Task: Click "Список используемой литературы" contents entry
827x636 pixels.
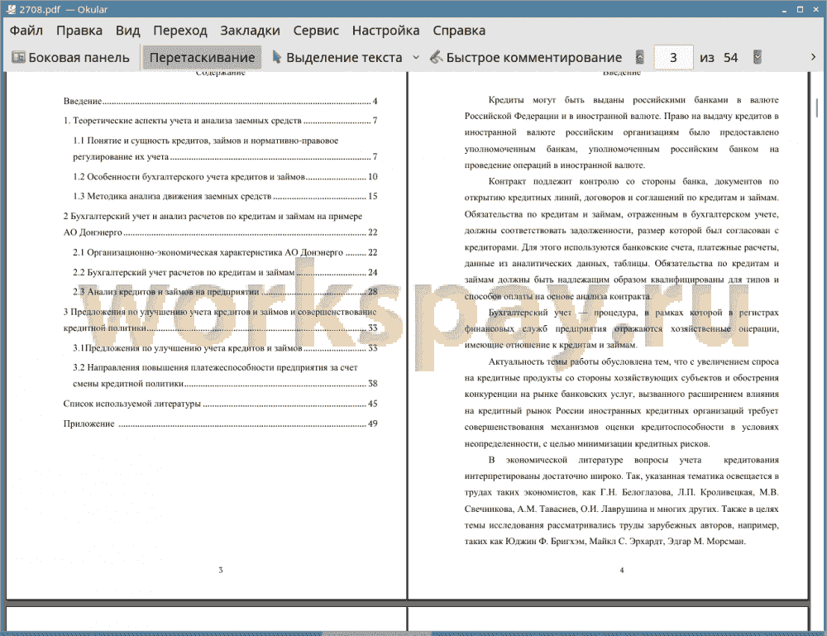Action: [220, 404]
